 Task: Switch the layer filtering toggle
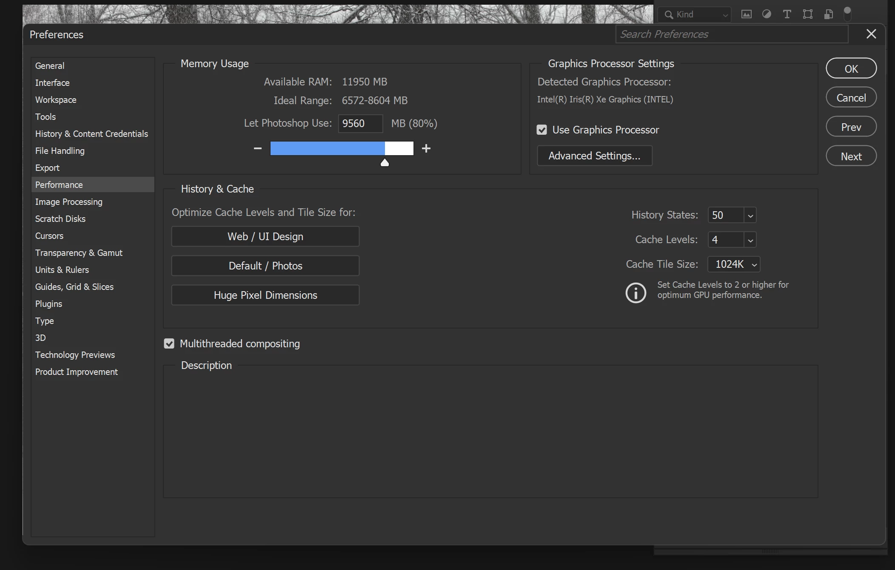[x=847, y=14]
